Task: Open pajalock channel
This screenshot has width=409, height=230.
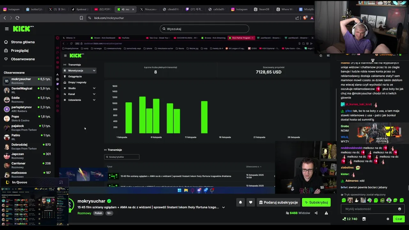Action: pos(27,128)
